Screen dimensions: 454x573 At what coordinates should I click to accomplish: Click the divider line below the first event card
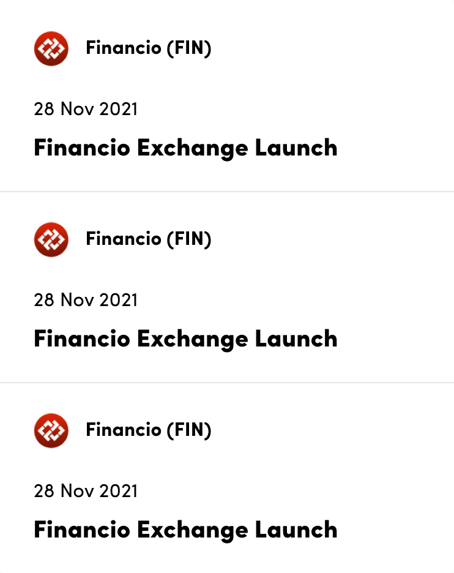pos(227,192)
